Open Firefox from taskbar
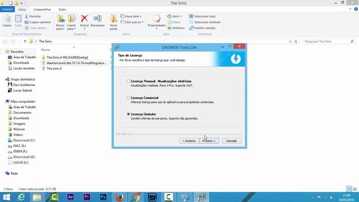The image size is (359, 202). pos(119,197)
